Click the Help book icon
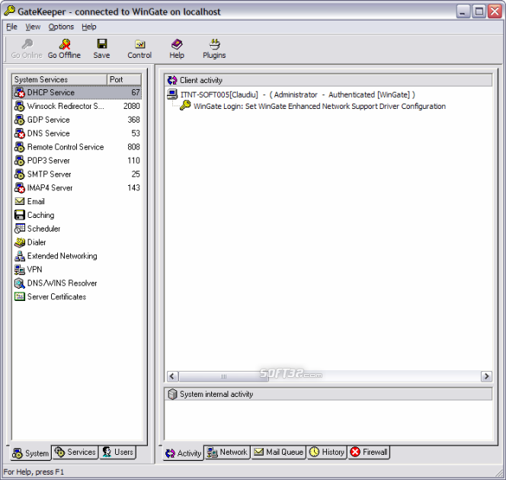The image size is (506, 480). pyautogui.click(x=177, y=44)
